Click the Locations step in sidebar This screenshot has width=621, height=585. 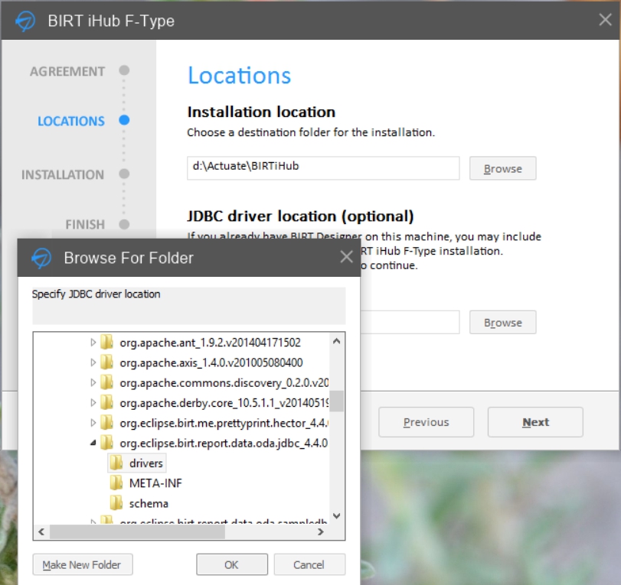71,121
